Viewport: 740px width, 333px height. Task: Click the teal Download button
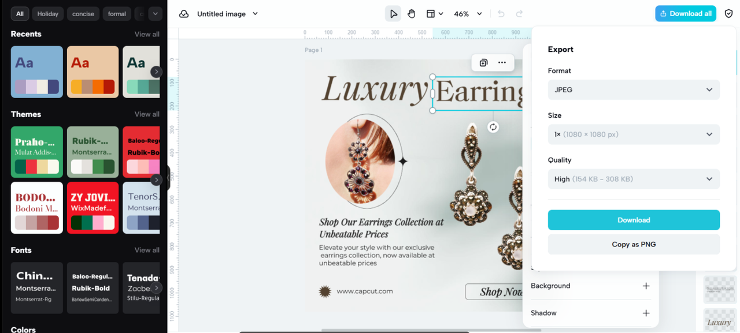[x=634, y=220]
